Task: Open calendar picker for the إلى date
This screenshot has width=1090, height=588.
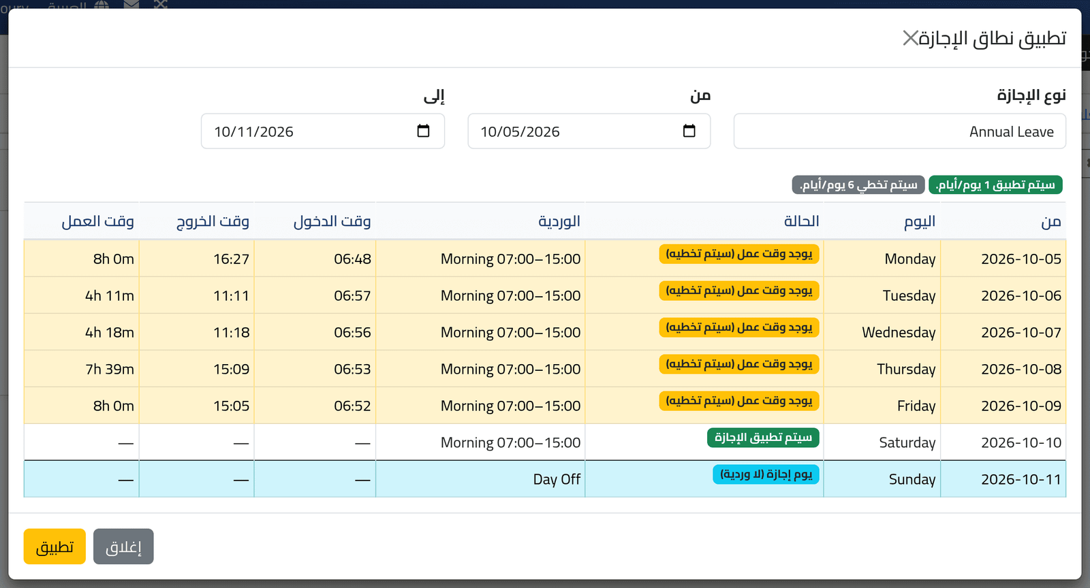Action: pos(423,131)
